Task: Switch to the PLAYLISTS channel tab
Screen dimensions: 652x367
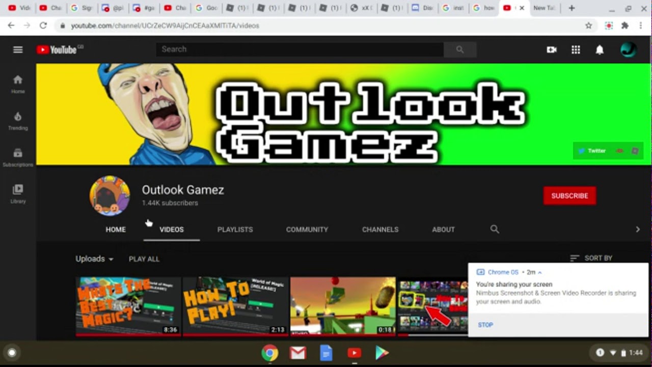Action: [x=235, y=229]
